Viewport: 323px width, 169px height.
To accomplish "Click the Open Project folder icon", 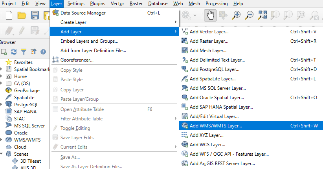I will coord(22,15).
